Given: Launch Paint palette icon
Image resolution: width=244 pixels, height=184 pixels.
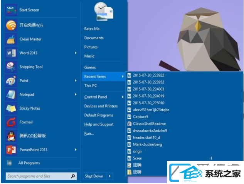Looking at the screenshot, I should tap(11, 81).
